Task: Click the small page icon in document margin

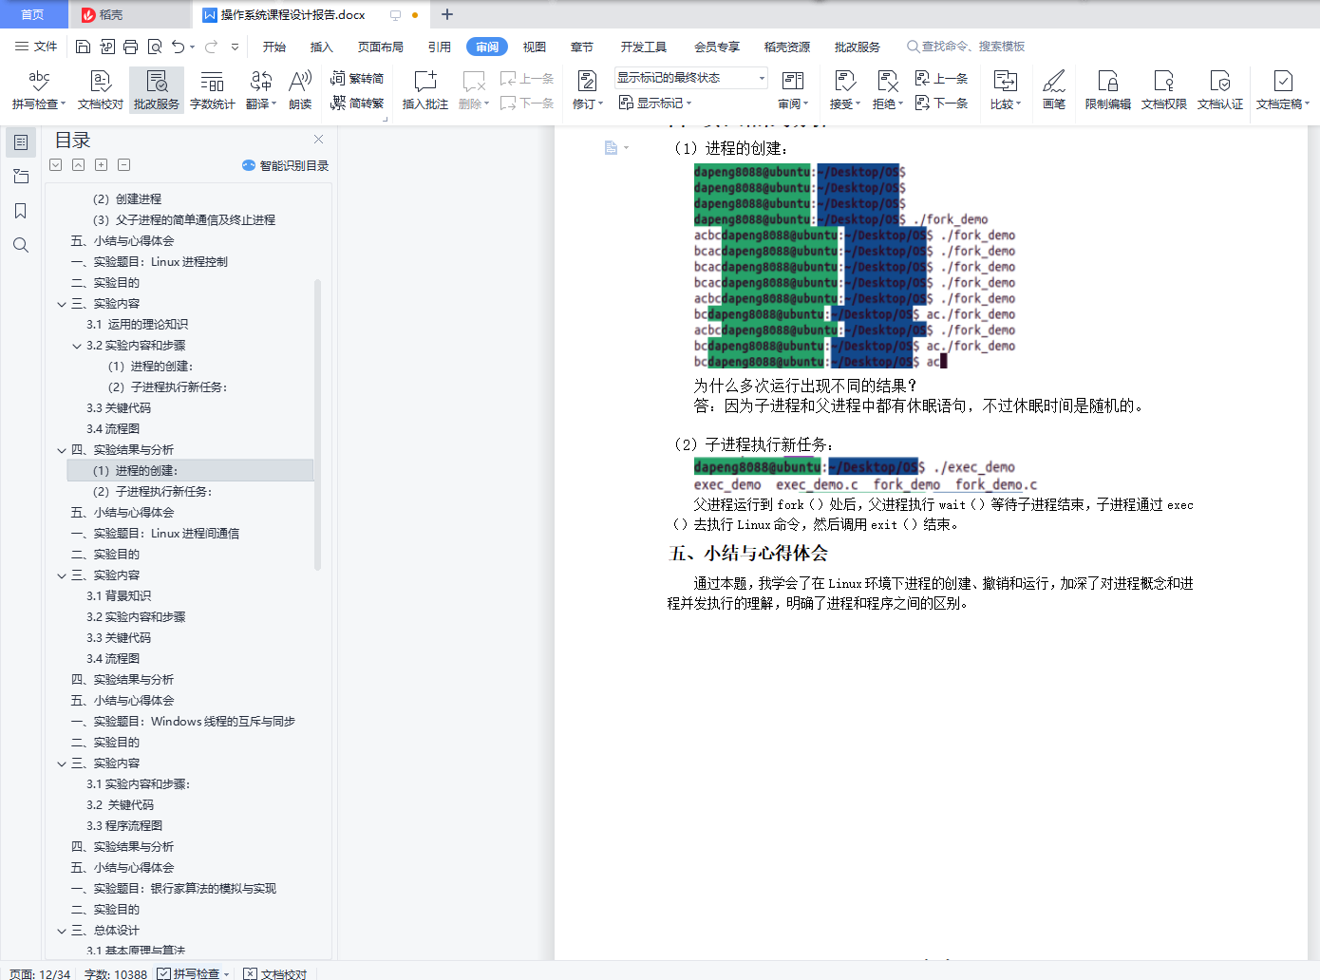Action: coord(612,147)
